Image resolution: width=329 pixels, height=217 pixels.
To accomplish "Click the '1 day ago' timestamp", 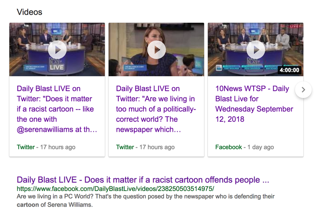I will (260, 147).
